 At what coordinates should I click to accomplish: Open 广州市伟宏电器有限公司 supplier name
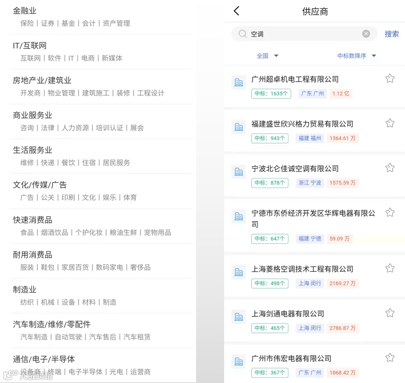[x=291, y=358]
